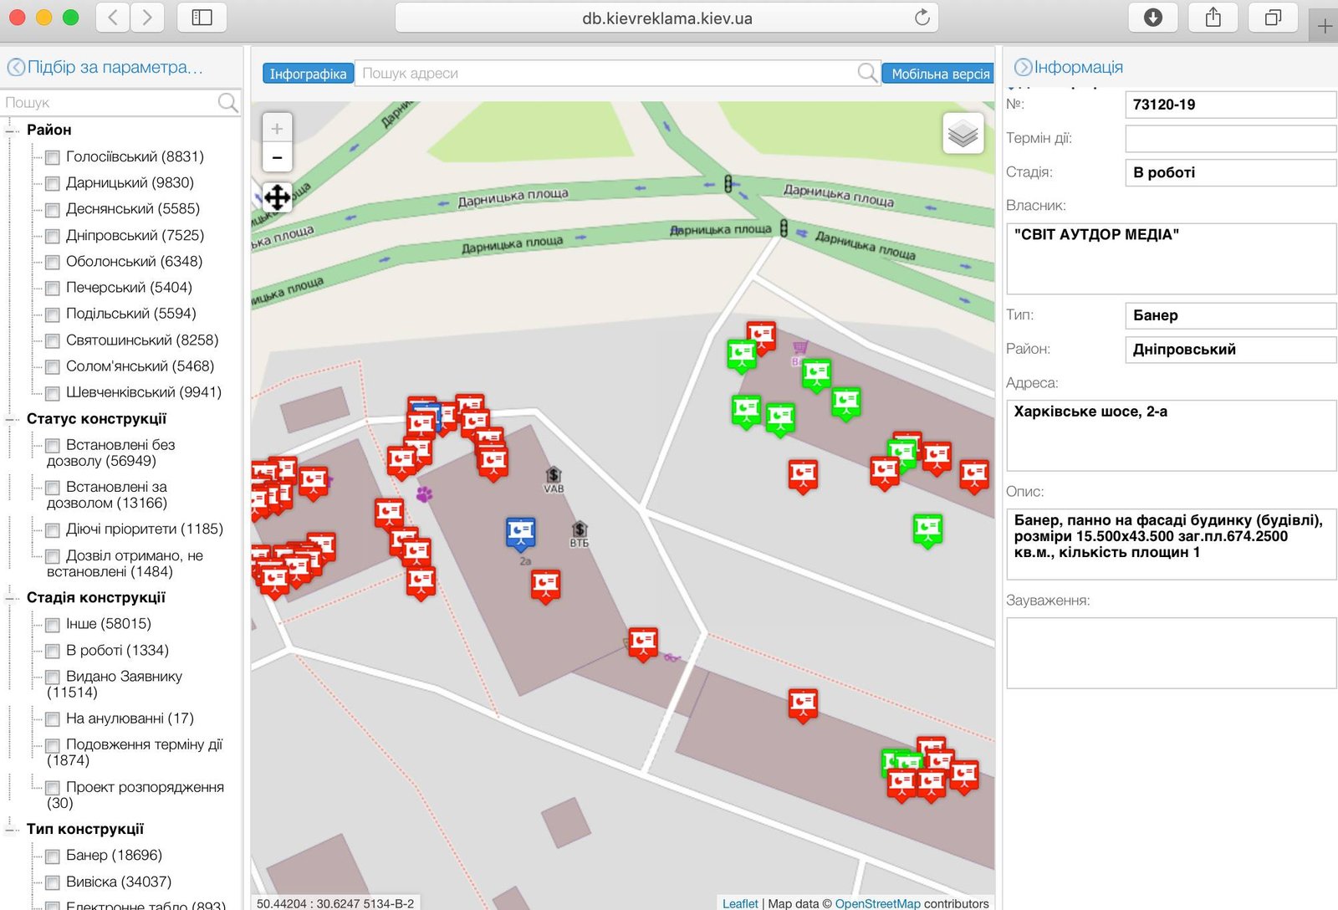Image resolution: width=1338 pixels, height=910 pixels.
Task: Click the map zoom in plus button
Action: 277,129
